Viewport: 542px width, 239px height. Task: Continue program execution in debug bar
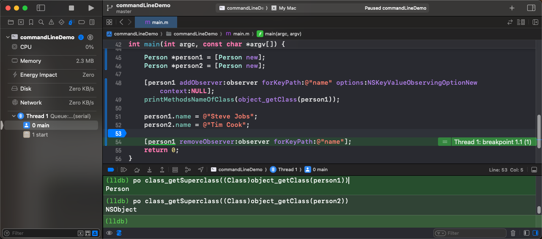click(124, 169)
